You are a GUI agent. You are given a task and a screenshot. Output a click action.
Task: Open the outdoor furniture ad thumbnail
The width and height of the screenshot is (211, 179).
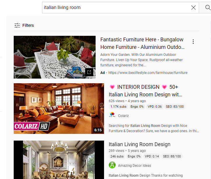(54, 57)
